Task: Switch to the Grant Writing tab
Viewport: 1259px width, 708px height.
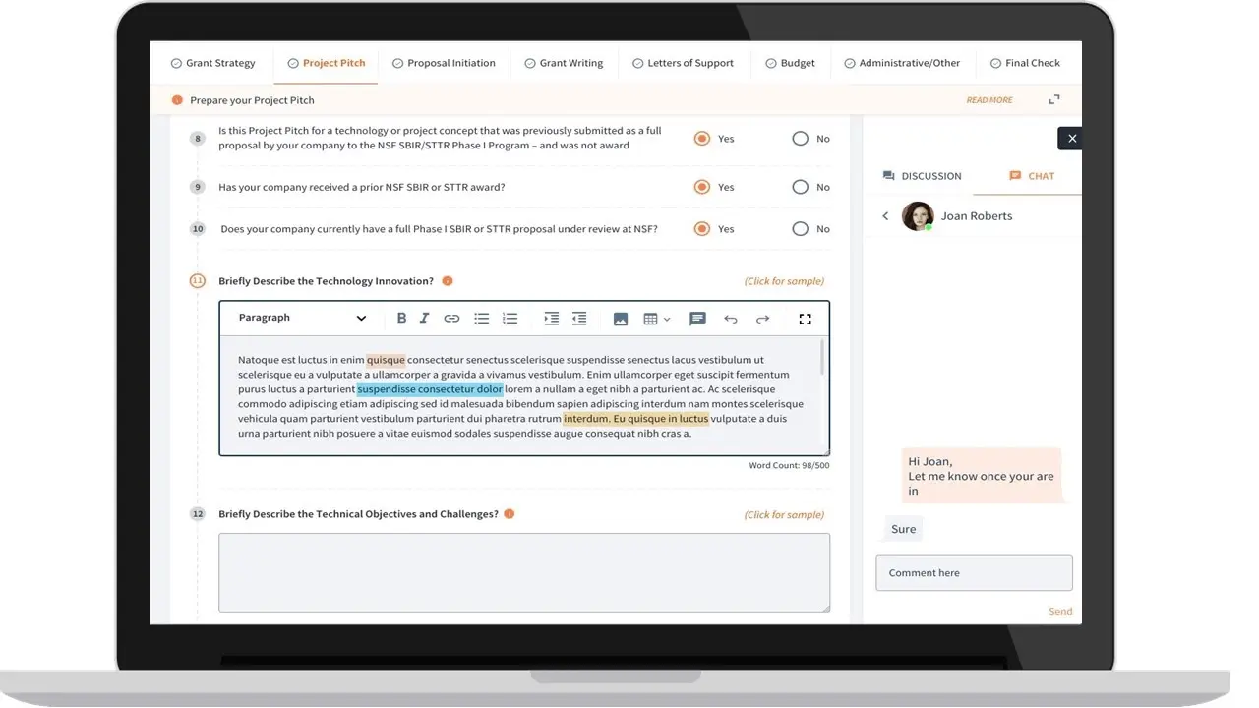Action: point(564,63)
